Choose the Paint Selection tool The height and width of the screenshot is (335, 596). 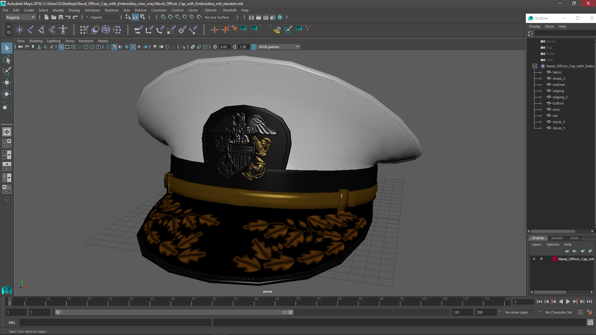pos(7,71)
